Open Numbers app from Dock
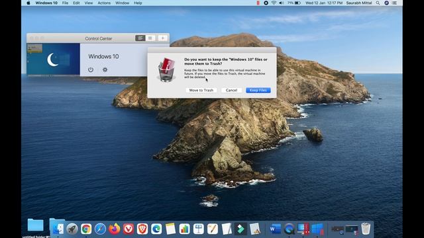Image resolution: width=424 pixels, height=238 pixels. [x=184, y=229]
